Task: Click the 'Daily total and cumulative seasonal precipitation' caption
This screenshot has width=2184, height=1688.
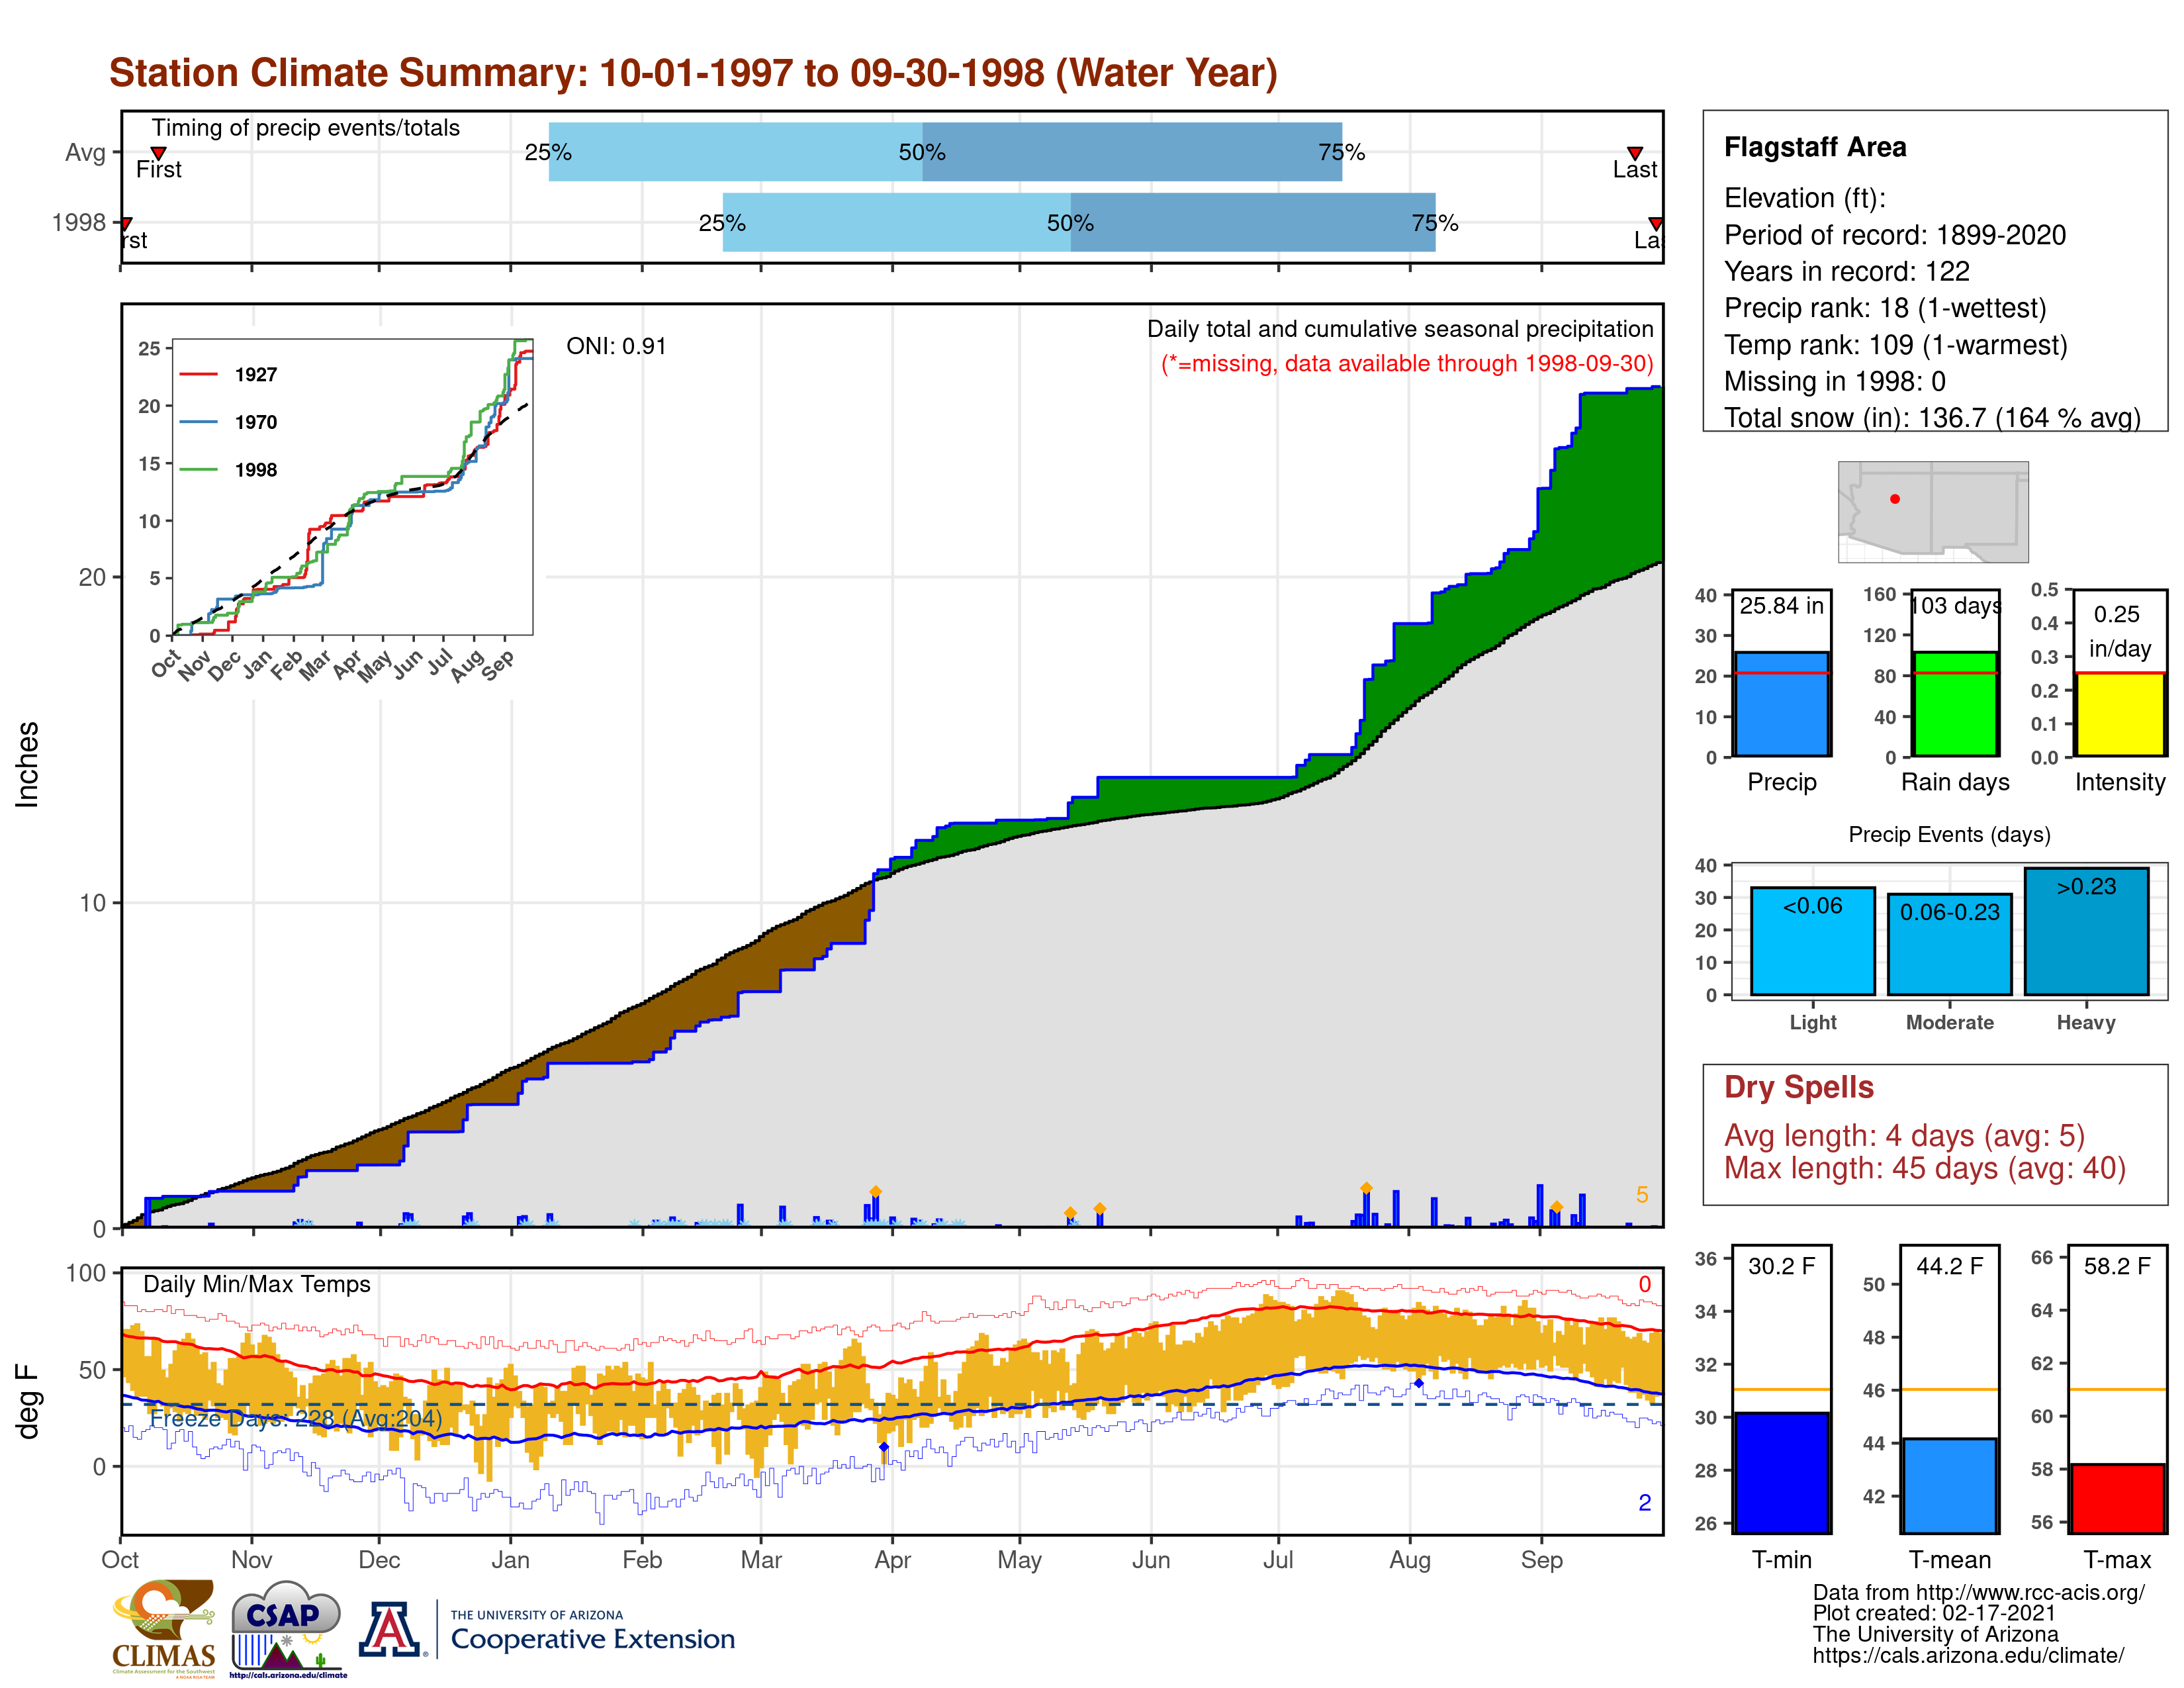Action: pos(1400,329)
